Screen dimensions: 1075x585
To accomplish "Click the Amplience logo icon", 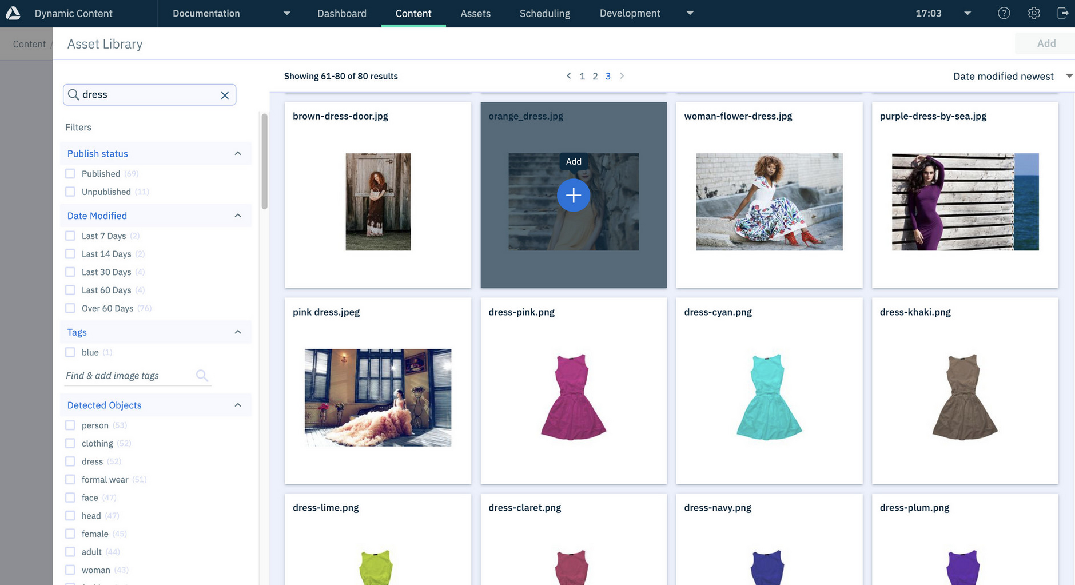I will [x=13, y=13].
